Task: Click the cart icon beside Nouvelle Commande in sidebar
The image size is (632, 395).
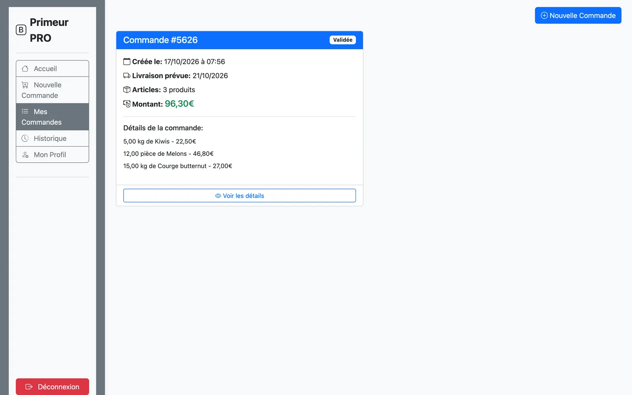Action: click(25, 85)
